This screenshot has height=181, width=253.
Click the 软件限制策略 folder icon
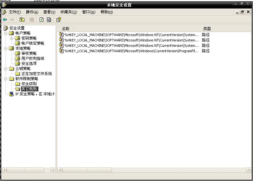click(11, 79)
